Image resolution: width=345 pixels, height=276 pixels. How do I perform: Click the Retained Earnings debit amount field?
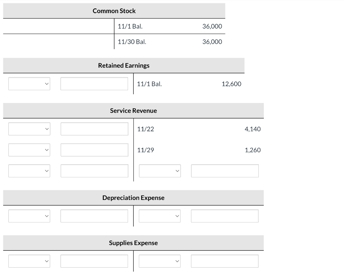click(x=94, y=83)
